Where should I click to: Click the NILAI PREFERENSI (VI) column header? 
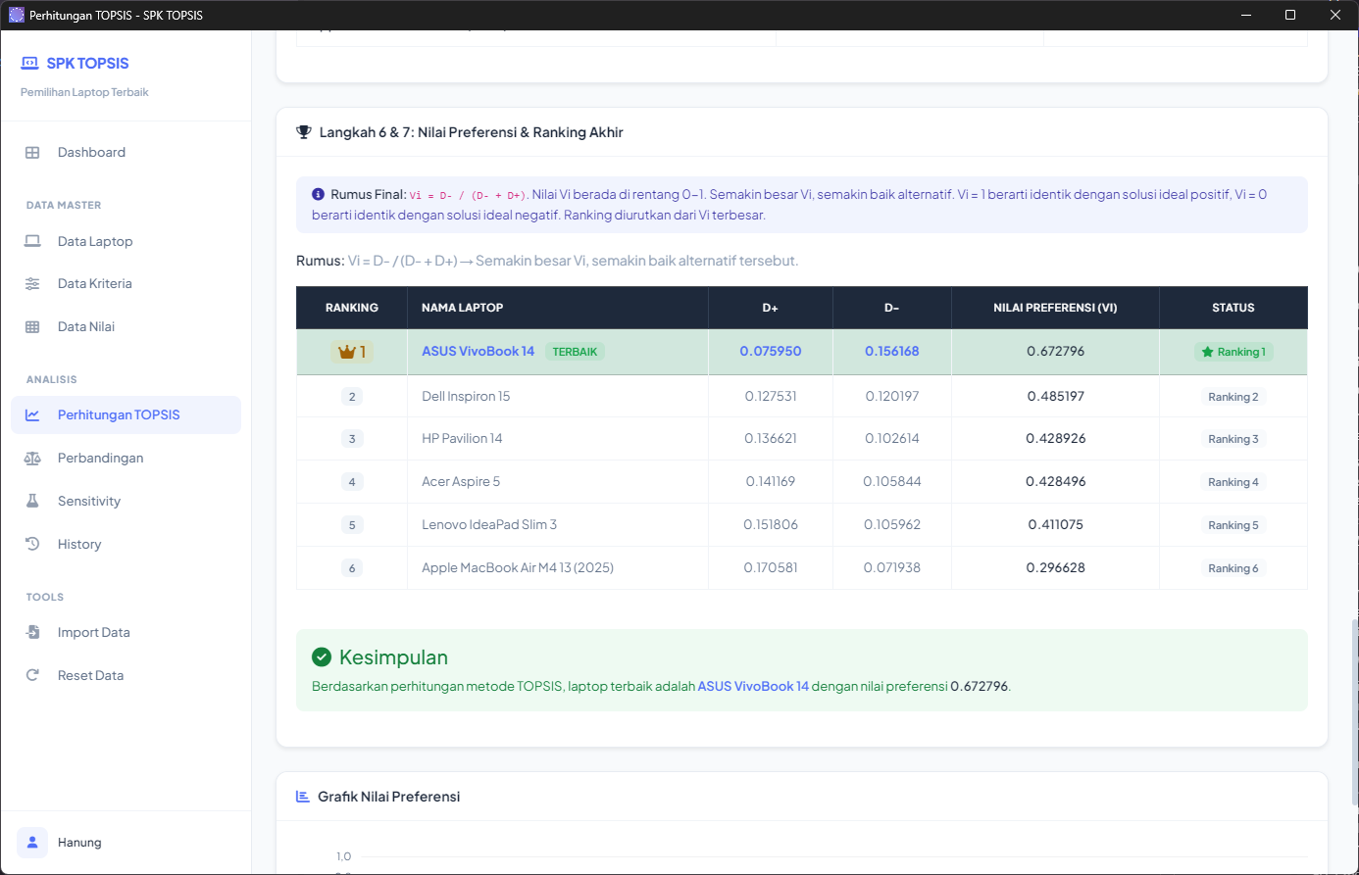point(1055,308)
